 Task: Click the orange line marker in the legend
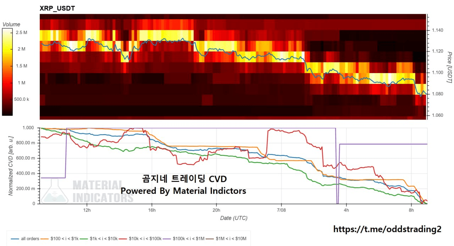coord(45,239)
